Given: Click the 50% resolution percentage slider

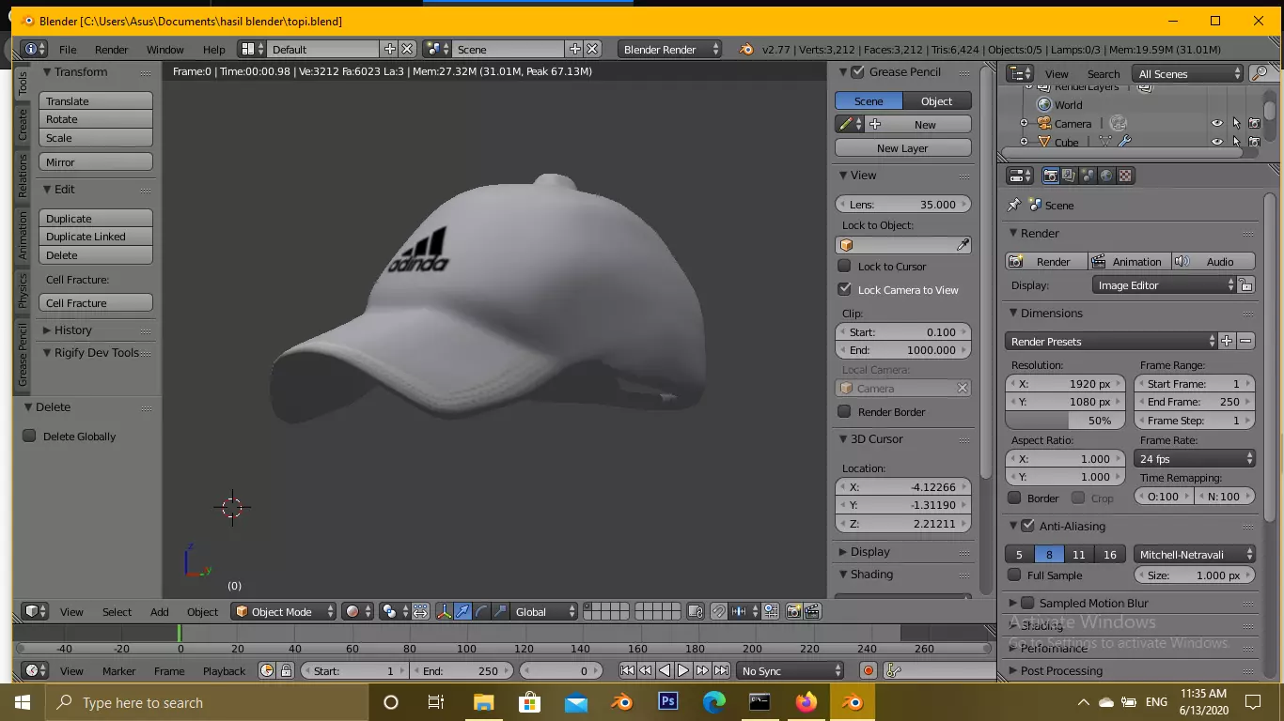Looking at the screenshot, I should click(1065, 420).
